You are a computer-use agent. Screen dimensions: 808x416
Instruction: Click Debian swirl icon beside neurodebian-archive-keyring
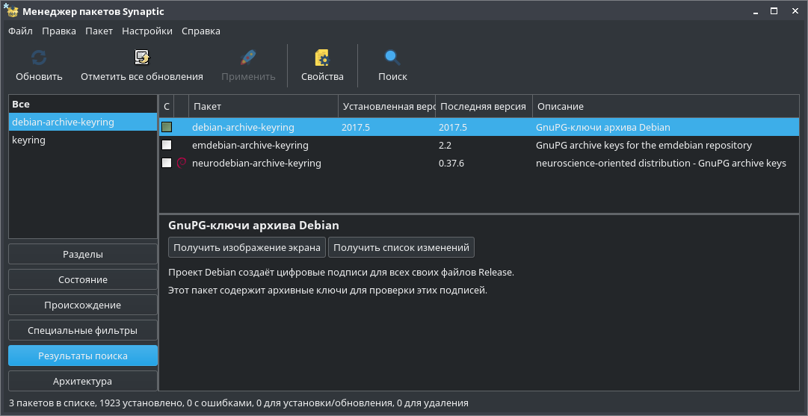coord(181,164)
